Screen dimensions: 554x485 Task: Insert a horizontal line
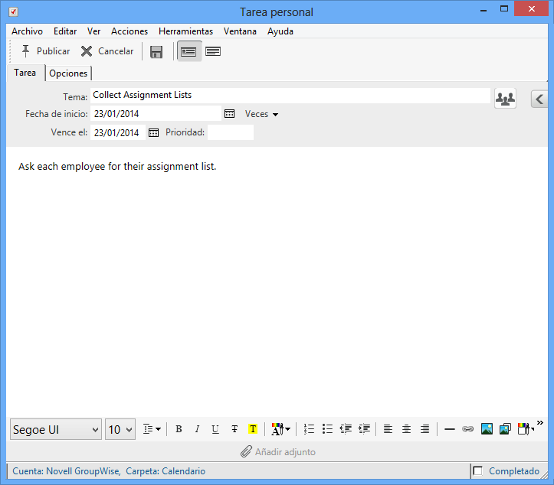(x=450, y=429)
